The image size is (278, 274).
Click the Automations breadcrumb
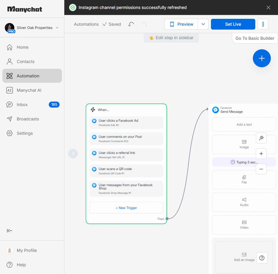click(86, 24)
